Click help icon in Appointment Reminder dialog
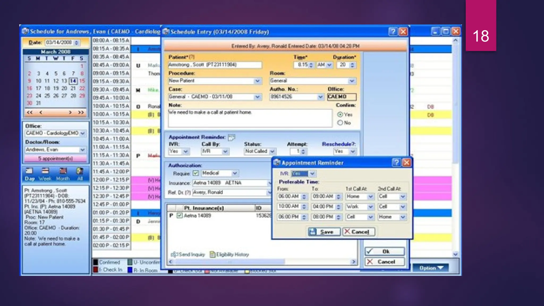This screenshot has width=544, height=306. (396, 163)
